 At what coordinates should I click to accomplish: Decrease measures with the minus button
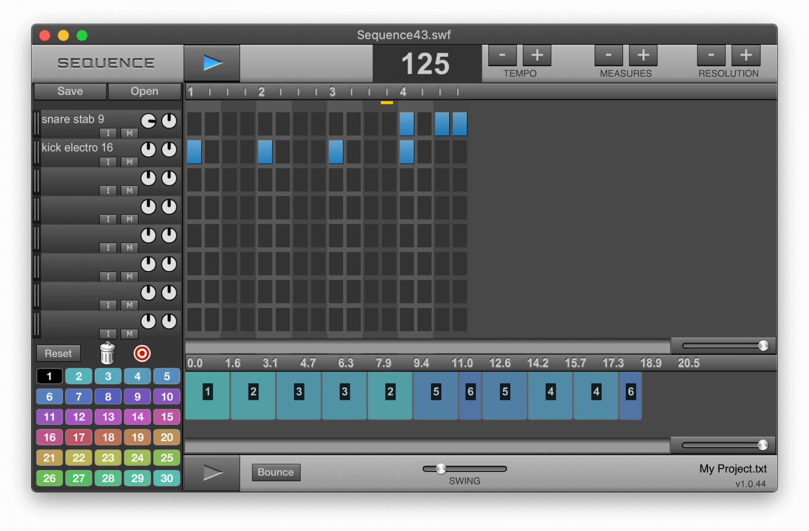coord(608,55)
